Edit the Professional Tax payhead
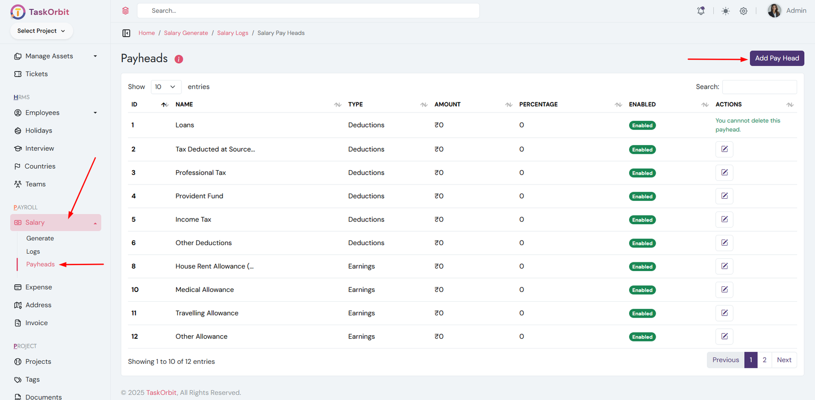 [724, 173]
